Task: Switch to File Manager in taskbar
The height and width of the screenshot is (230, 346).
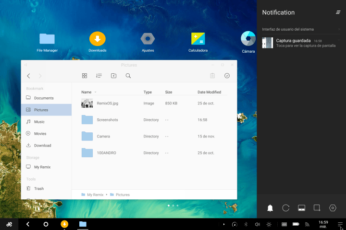Action: tap(83, 224)
